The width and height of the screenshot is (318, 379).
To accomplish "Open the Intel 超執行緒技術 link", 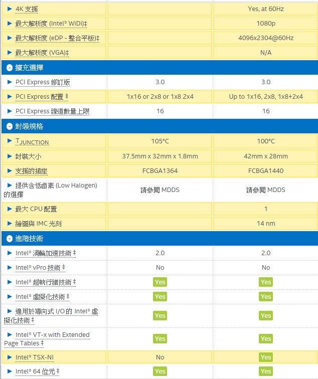I will point(46,282).
